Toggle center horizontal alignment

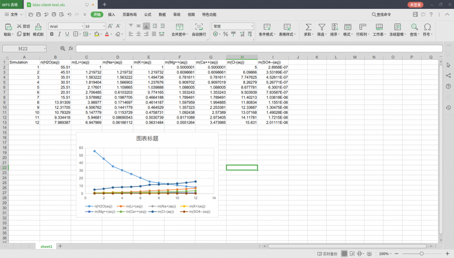click(x=139, y=34)
